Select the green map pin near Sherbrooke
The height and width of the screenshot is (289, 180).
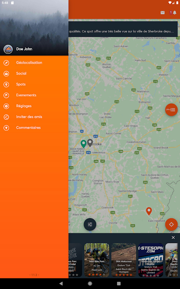[x=84, y=144]
